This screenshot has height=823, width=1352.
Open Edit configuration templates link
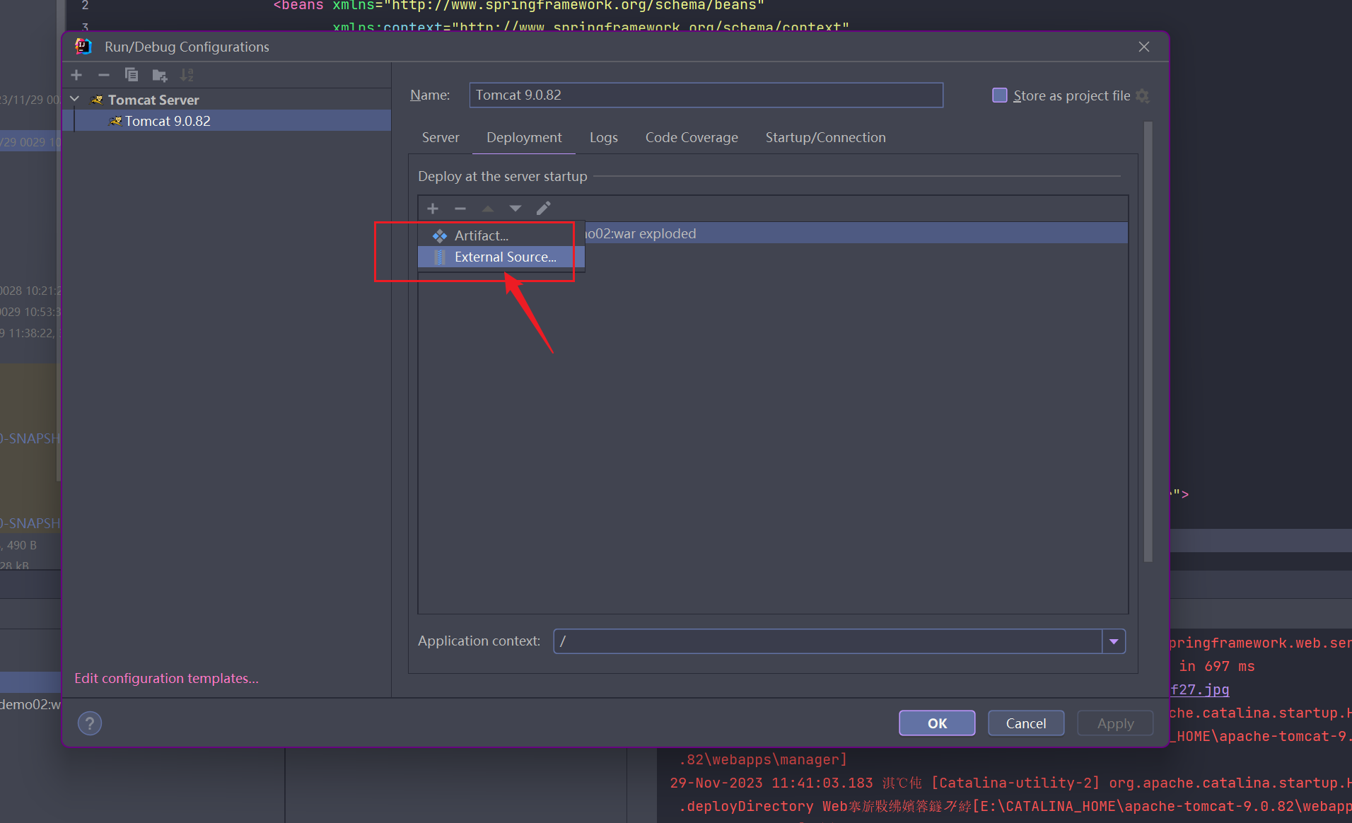point(167,678)
